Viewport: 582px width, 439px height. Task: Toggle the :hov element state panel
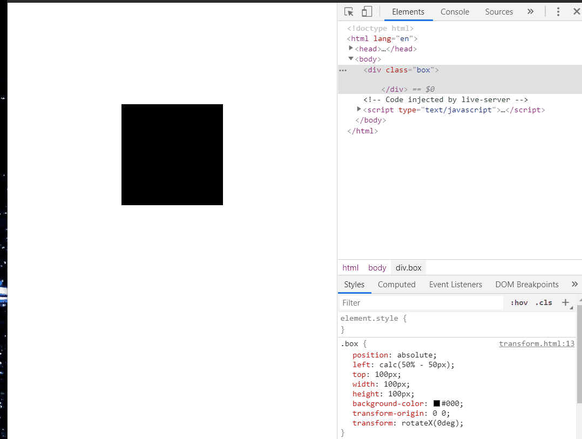click(x=519, y=303)
